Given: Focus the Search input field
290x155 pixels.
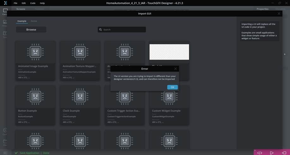Looking at the screenshot, I should [x=122, y=30].
